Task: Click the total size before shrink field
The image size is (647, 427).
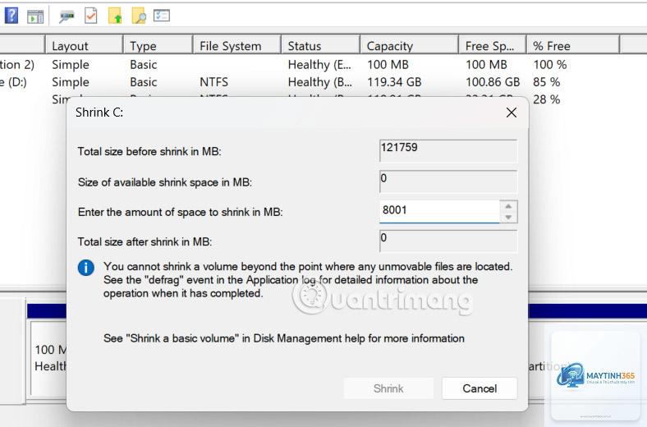Action: (448, 150)
